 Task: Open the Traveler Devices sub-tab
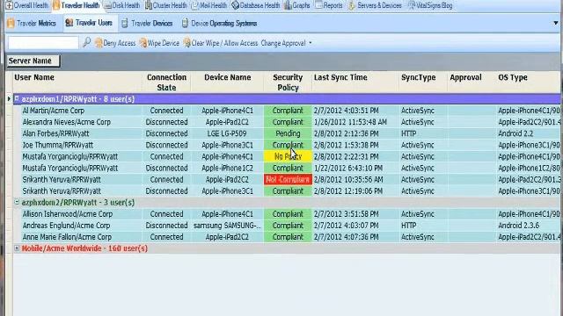pyautogui.click(x=147, y=24)
